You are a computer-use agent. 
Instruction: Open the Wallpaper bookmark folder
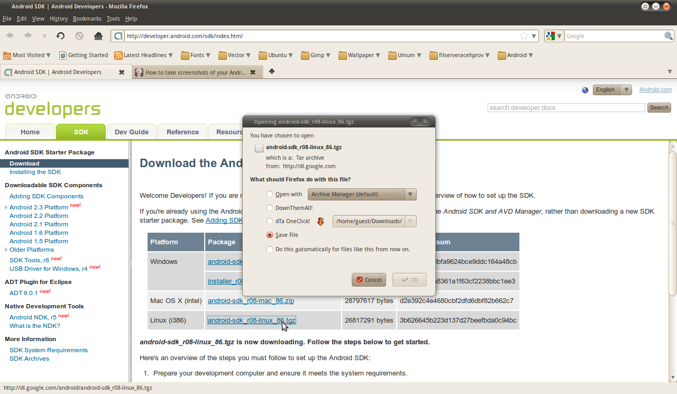click(x=360, y=55)
